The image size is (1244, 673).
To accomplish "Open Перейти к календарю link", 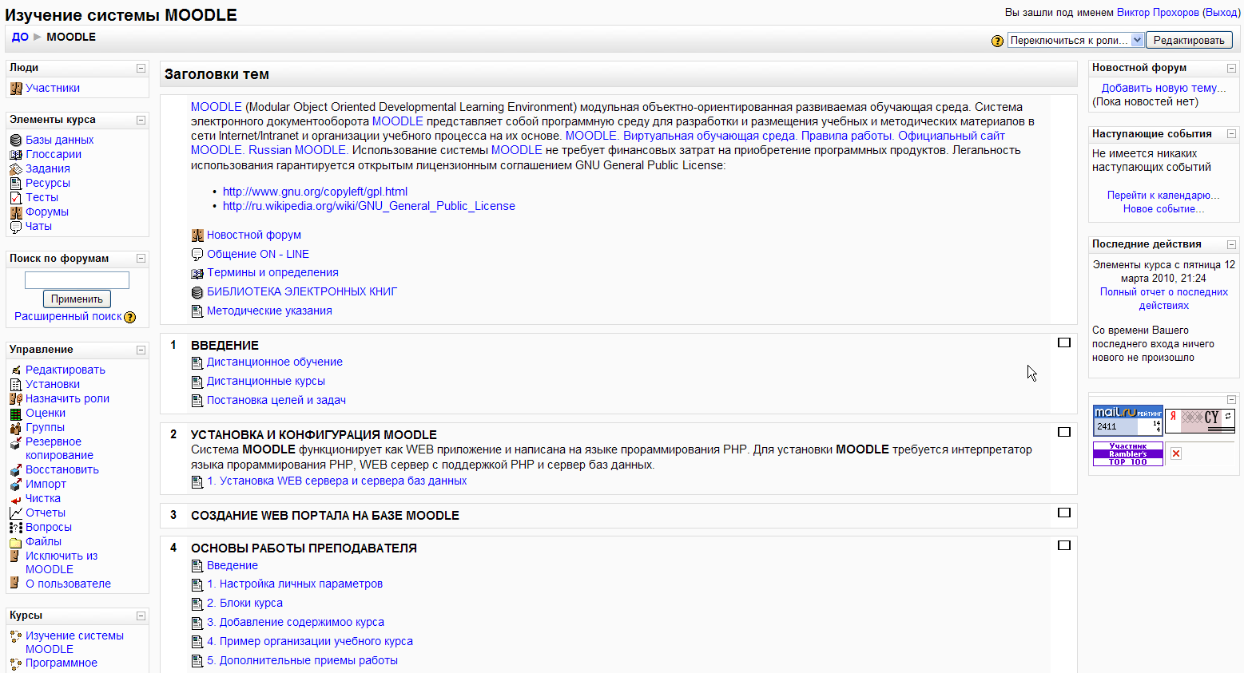I will [1163, 195].
